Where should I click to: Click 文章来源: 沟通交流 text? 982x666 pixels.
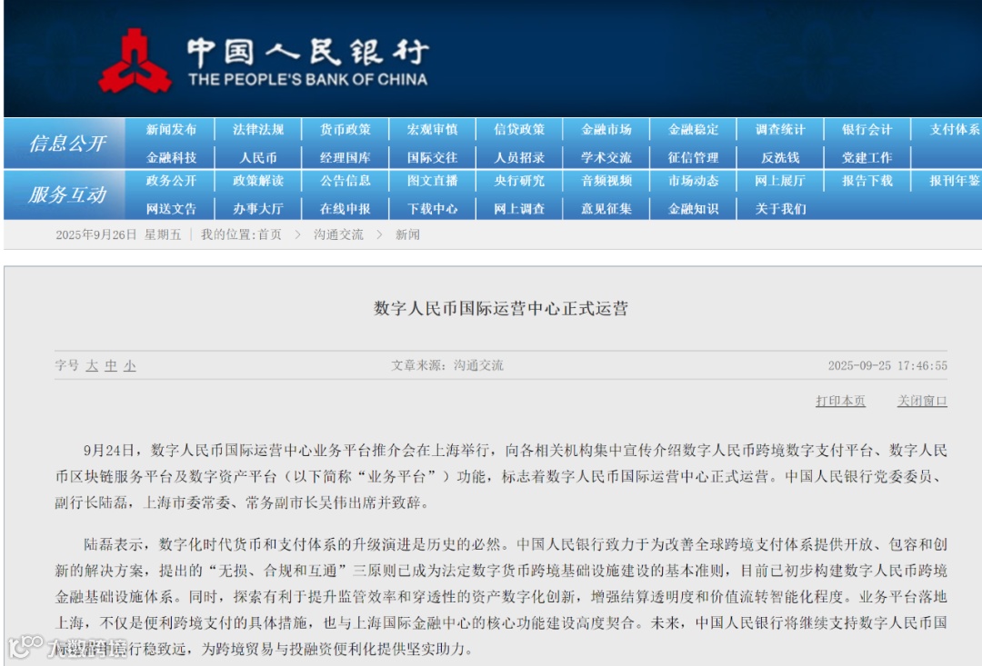click(x=447, y=365)
